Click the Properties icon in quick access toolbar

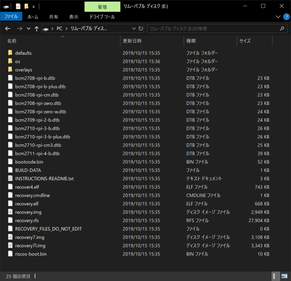(x=18, y=6)
